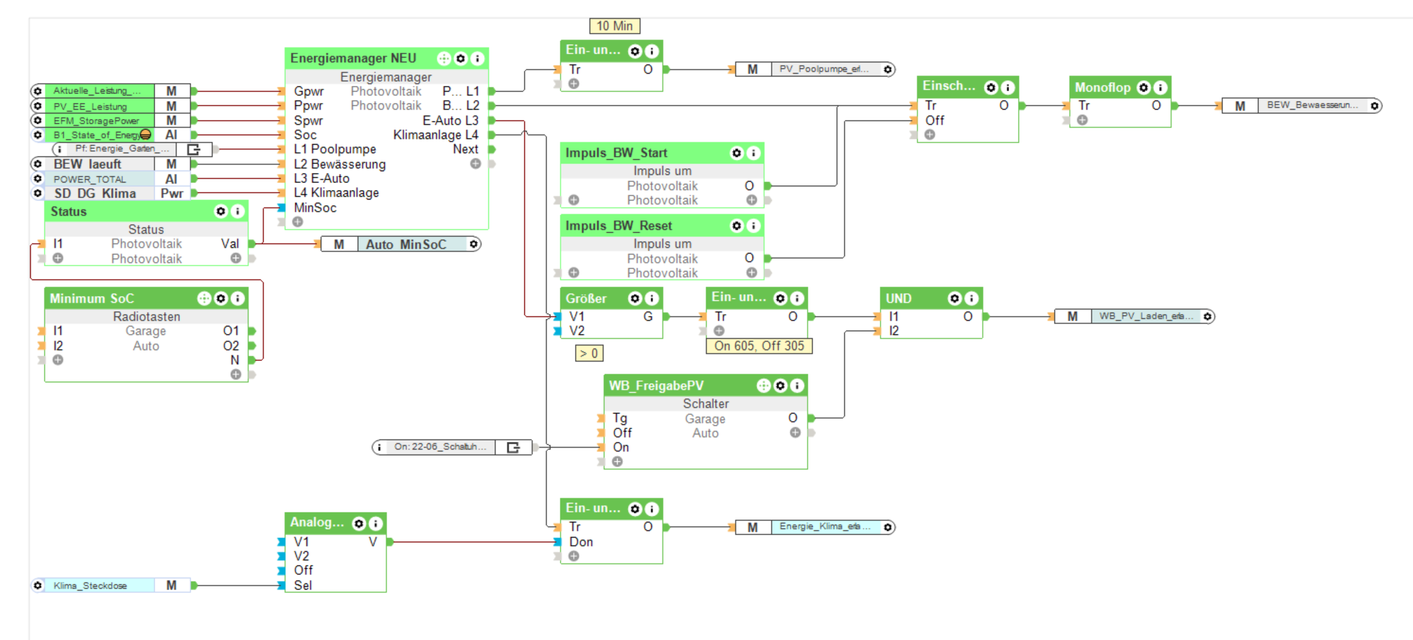Click gear icon on Auto_MinSoC flag
Screen dimensions: 1413x640
[473, 244]
